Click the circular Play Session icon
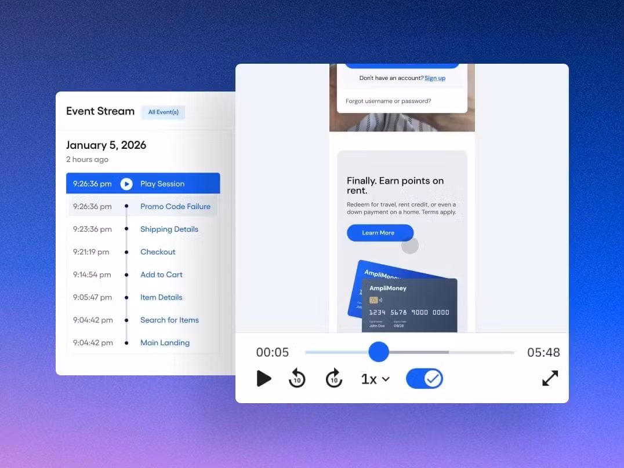The width and height of the screenshot is (624, 468). [x=126, y=184]
